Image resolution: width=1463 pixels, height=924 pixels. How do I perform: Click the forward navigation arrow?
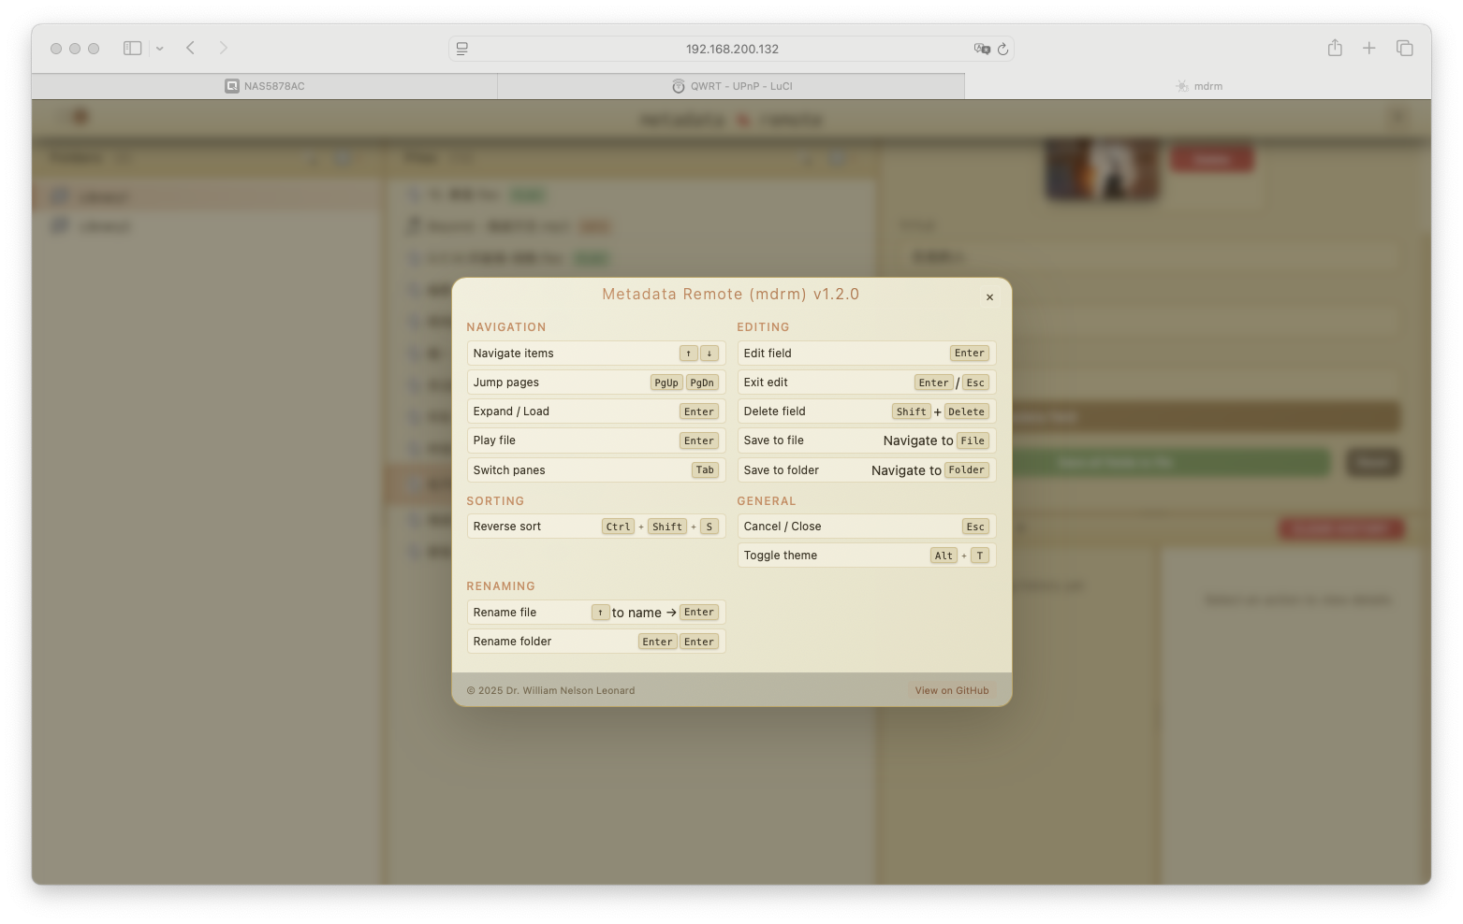tap(223, 49)
